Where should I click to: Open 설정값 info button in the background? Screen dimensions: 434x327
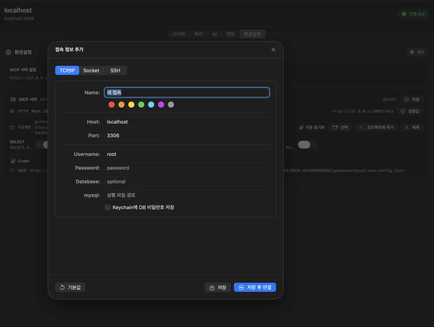pos(410,111)
